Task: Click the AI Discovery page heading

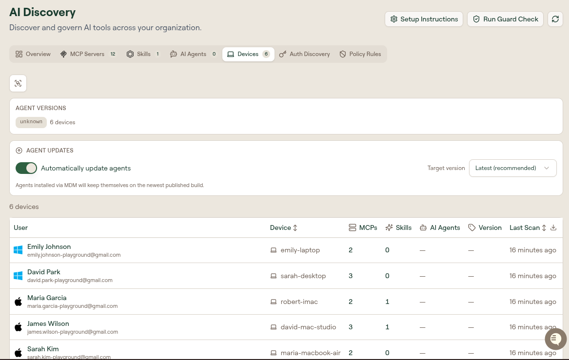Action: tap(42, 12)
